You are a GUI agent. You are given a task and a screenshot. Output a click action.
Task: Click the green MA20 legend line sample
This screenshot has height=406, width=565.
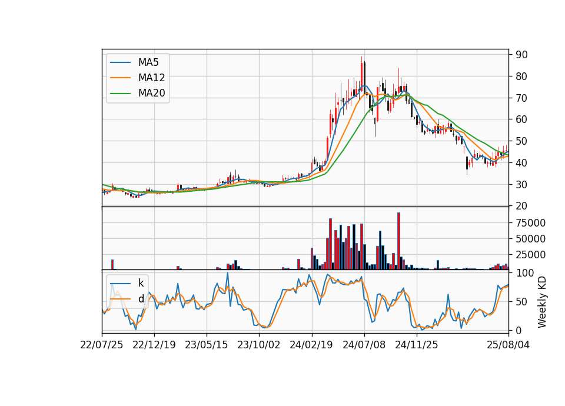point(120,93)
